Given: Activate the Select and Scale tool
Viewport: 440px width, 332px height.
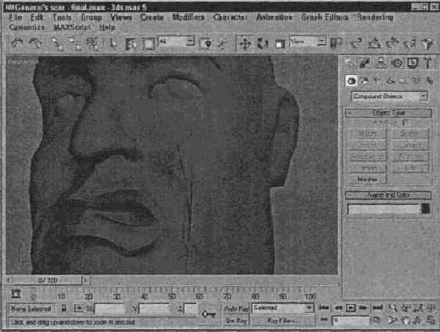Looking at the screenshot, I should pos(280,44).
